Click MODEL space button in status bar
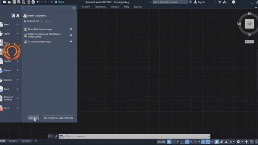The height and width of the screenshot is (145, 258). tap(161, 142)
